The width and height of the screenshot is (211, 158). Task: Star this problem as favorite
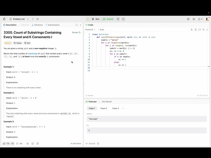click(x=28, y=144)
